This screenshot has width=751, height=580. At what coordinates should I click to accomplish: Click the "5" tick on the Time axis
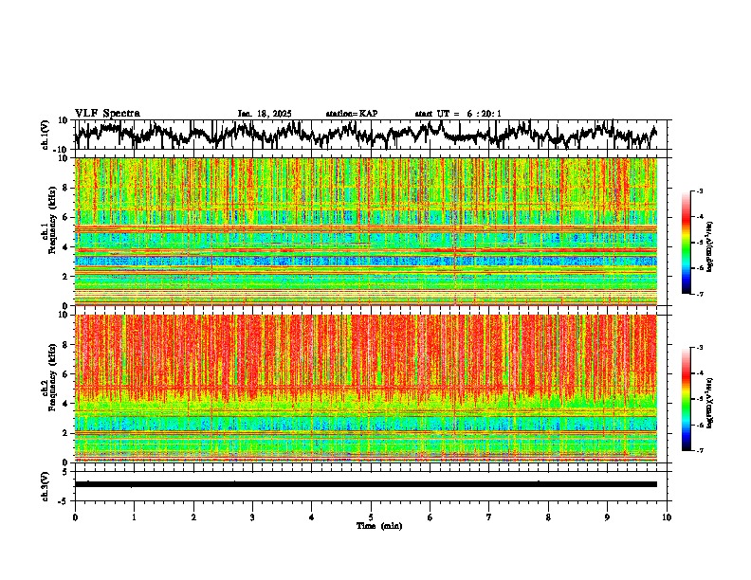[371, 517]
